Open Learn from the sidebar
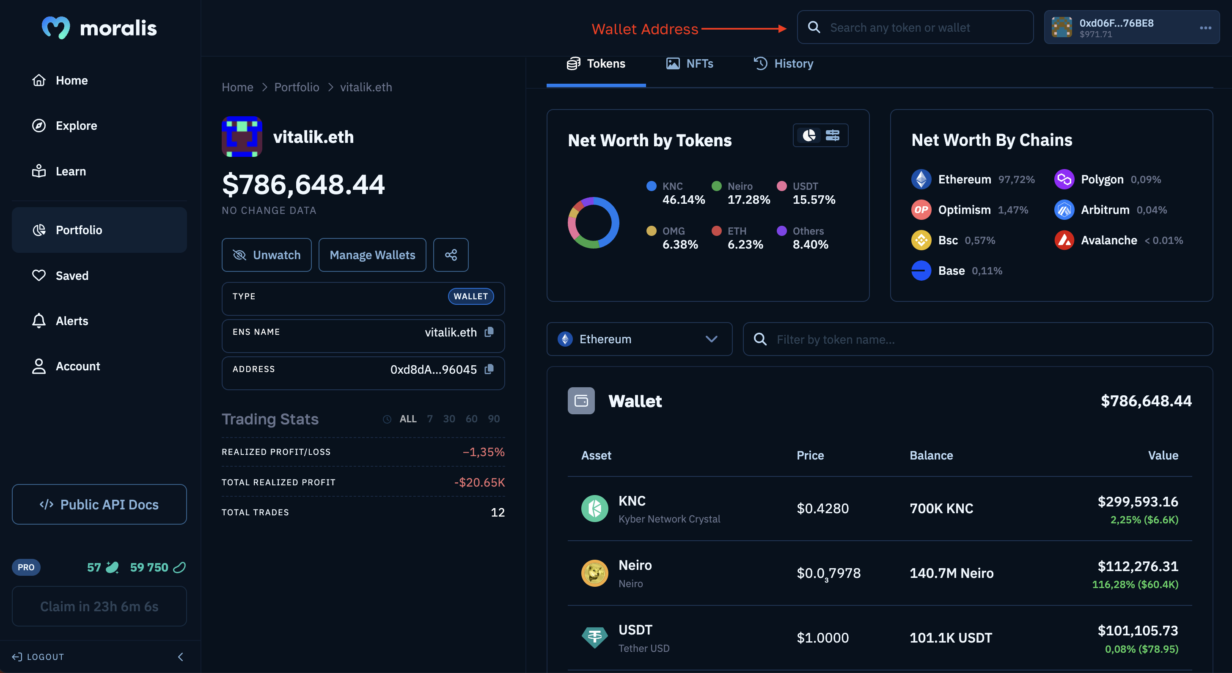 point(59,171)
